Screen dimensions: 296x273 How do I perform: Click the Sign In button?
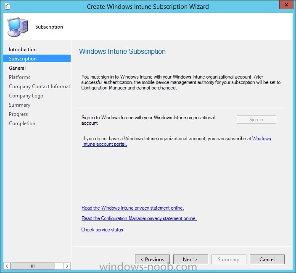pos(256,120)
